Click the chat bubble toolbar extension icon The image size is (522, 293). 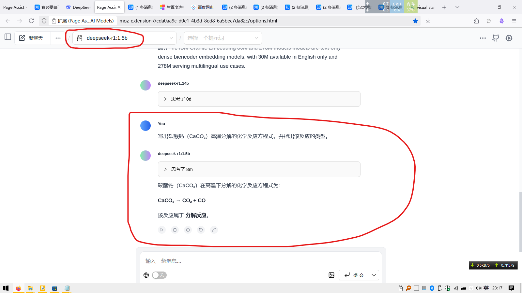click(x=489, y=21)
